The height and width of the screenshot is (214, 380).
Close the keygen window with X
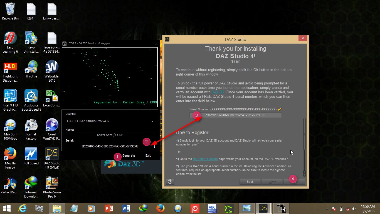coord(156,44)
